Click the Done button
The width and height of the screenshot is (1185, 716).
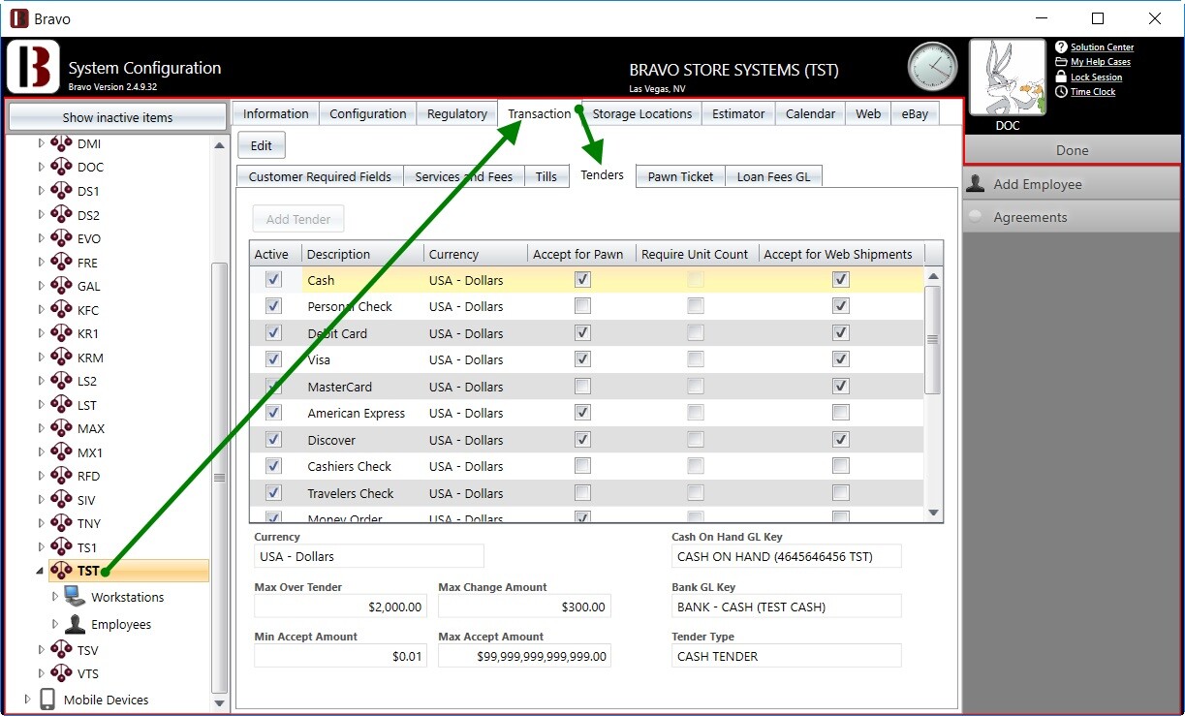click(1072, 150)
